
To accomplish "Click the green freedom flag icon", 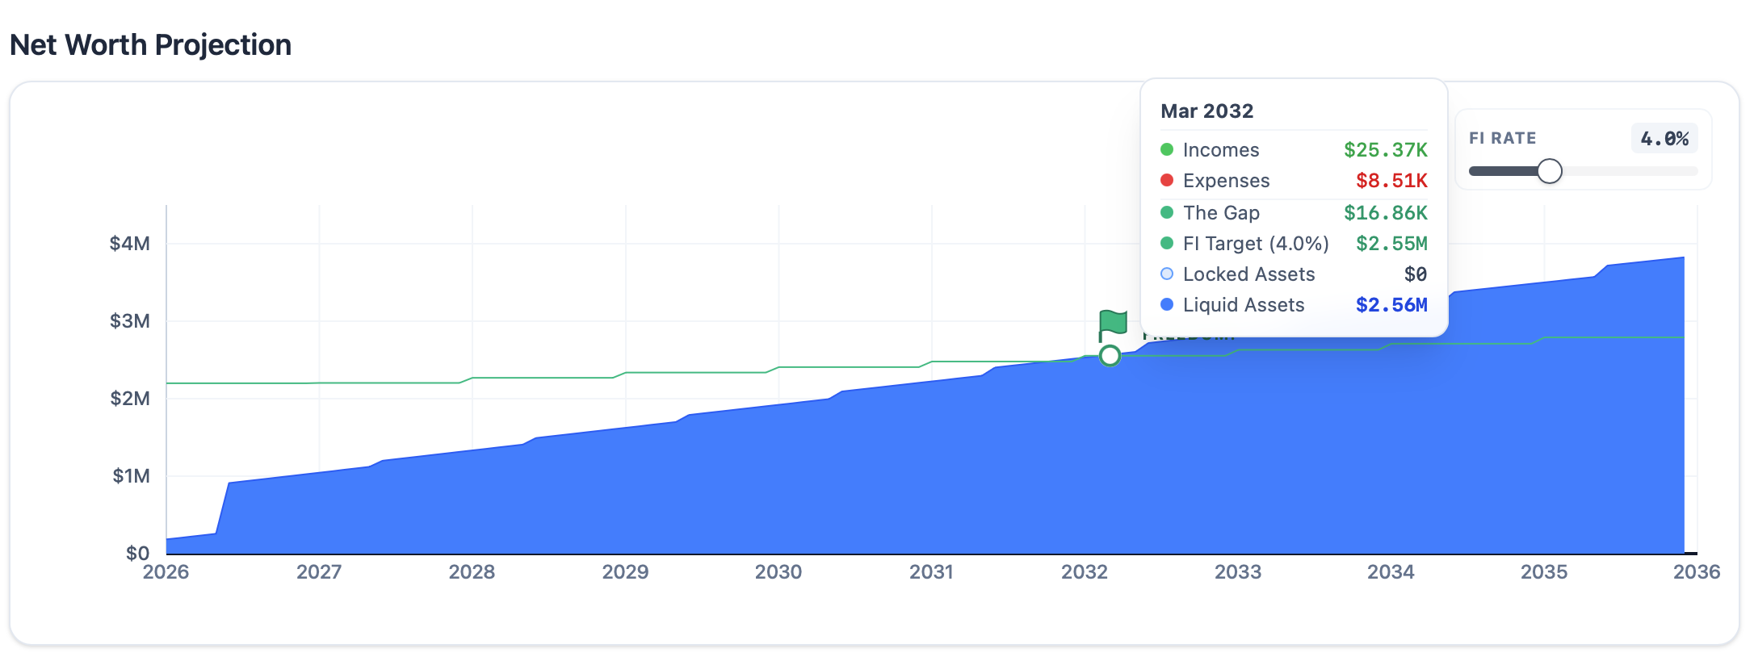I will [1113, 325].
